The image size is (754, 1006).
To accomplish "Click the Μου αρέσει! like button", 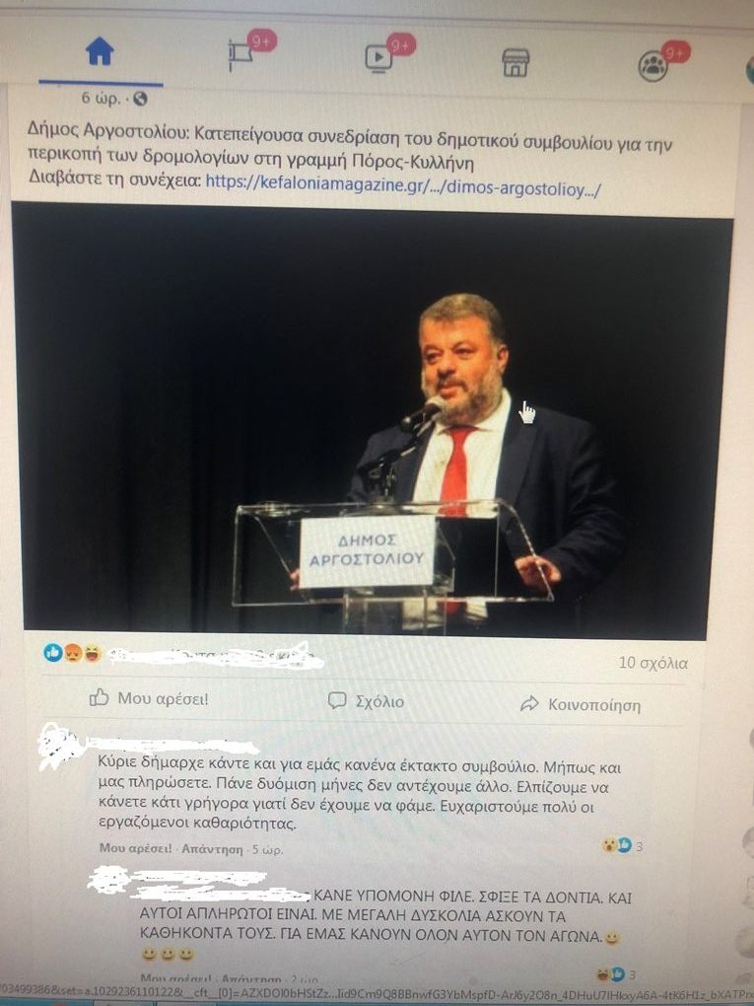I will click(149, 698).
